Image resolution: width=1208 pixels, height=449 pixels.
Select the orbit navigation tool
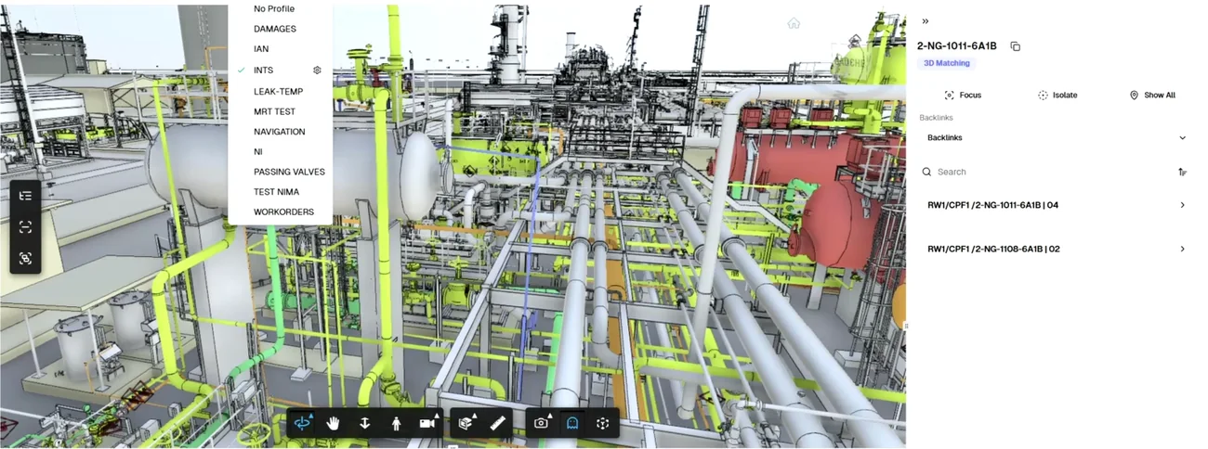point(303,423)
